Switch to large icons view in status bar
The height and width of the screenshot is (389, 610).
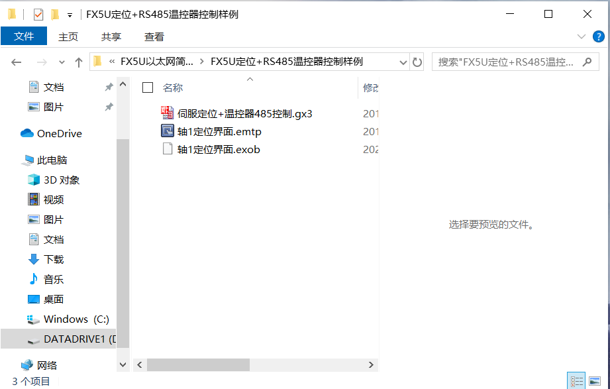pos(595,381)
